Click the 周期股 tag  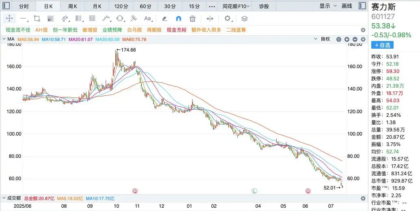pos(154,30)
